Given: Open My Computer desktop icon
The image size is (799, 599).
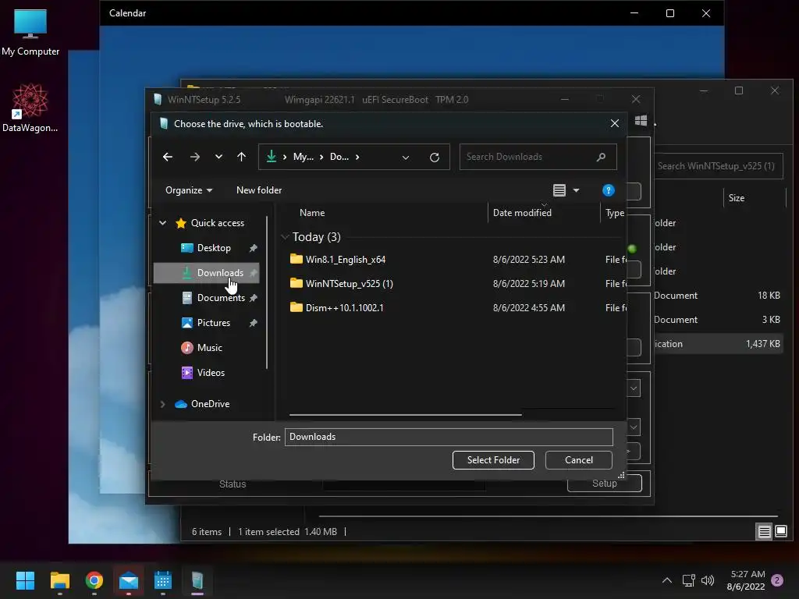Looking at the screenshot, I should tap(30, 32).
